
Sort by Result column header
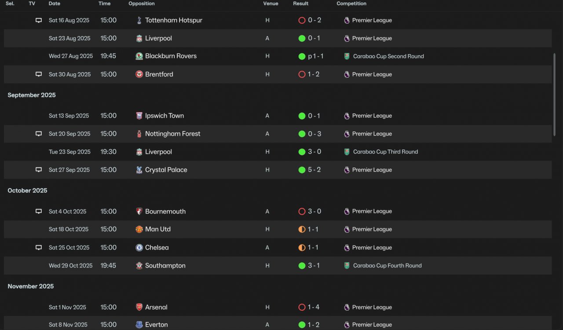tap(301, 4)
